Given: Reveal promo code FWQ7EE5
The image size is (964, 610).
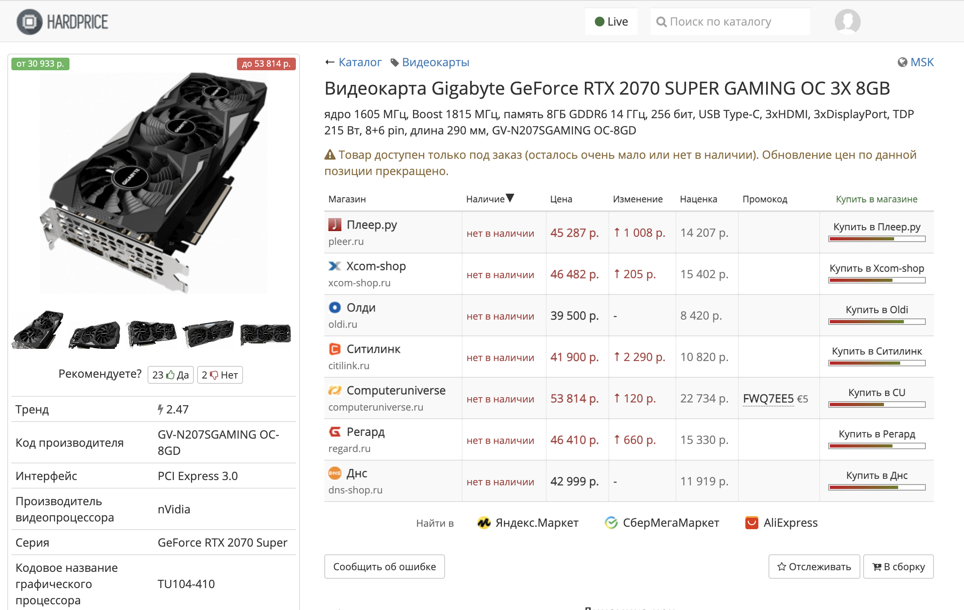Looking at the screenshot, I should [768, 398].
